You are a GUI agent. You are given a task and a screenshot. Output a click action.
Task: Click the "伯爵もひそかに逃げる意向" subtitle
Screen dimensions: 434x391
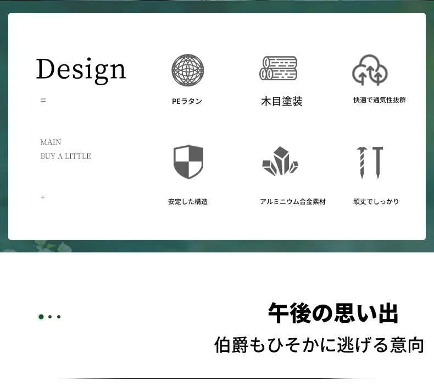pos(319,345)
